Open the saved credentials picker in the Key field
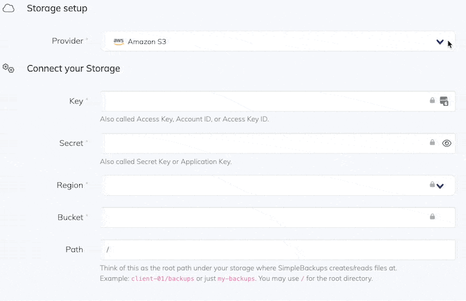 point(444,101)
